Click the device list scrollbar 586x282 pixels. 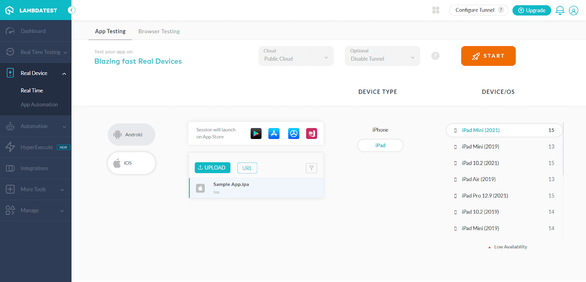[563, 148]
